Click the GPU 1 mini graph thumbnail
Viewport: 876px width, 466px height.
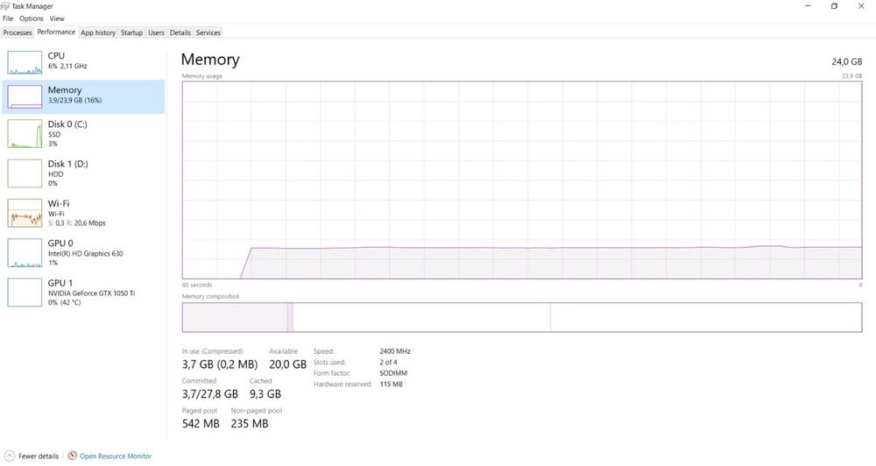pos(25,293)
